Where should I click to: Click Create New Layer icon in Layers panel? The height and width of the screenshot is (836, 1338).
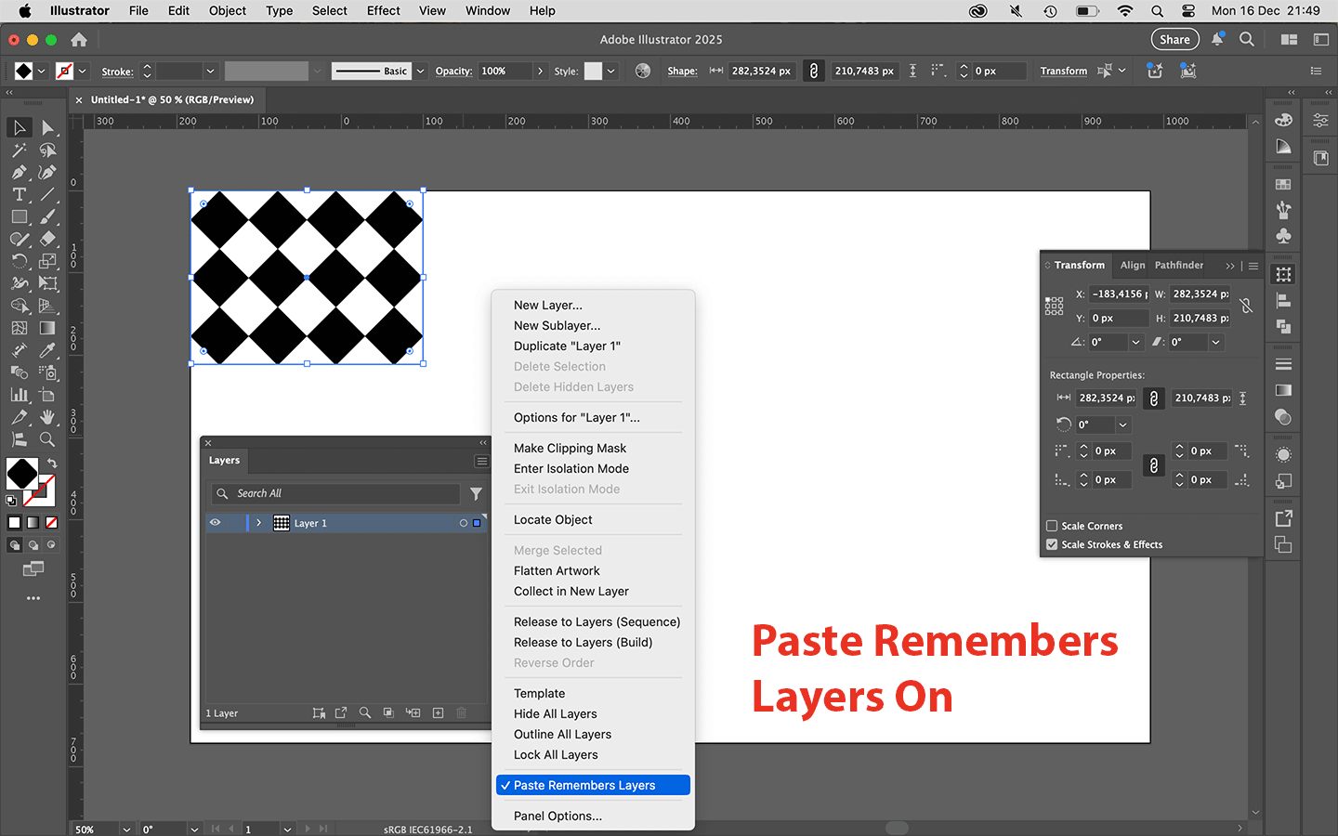tap(438, 712)
